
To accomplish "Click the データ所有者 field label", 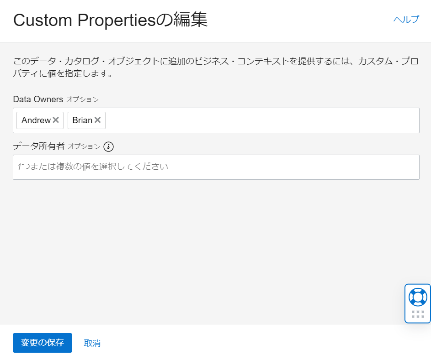I will [x=39, y=146].
